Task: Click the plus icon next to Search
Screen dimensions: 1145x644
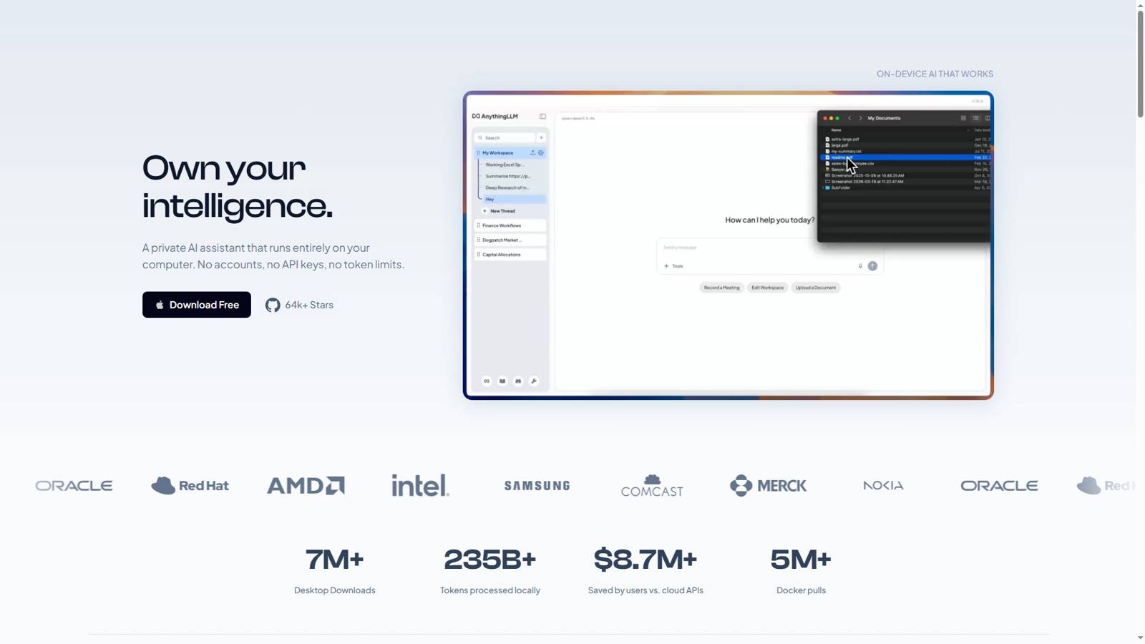Action: tap(542, 138)
